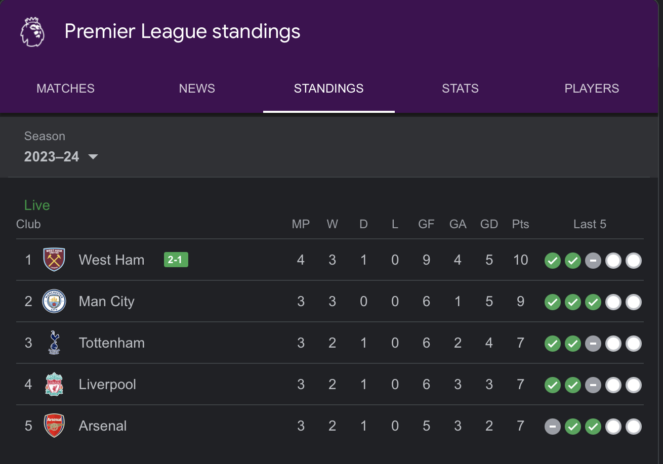The height and width of the screenshot is (464, 663).
Task: Open the Tottenham team name link
Action: tap(112, 343)
